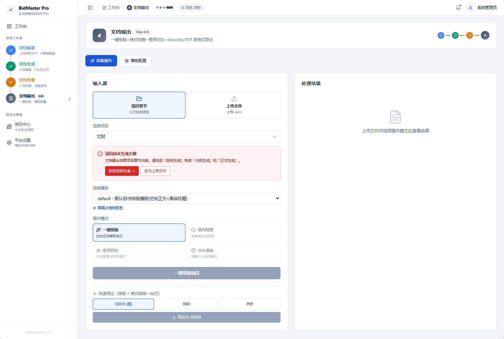Screen dimensions: 504x339
Task: Click the 导出为 DOCX button
Action: tap(186, 317)
